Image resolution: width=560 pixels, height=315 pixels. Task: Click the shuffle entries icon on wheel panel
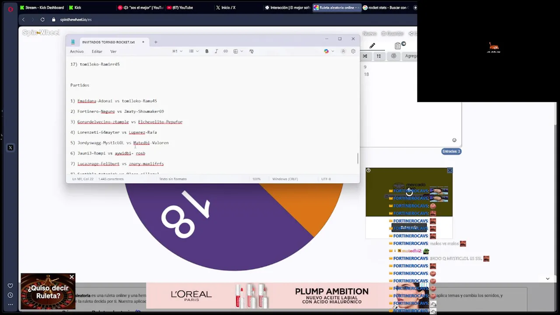coord(365,56)
